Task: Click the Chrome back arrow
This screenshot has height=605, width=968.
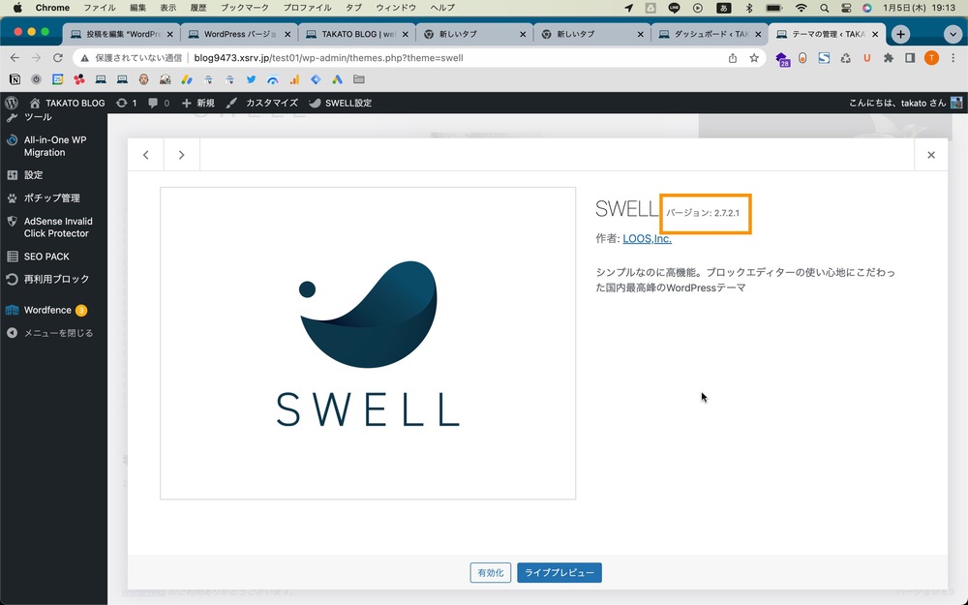Action: pyautogui.click(x=15, y=58)
